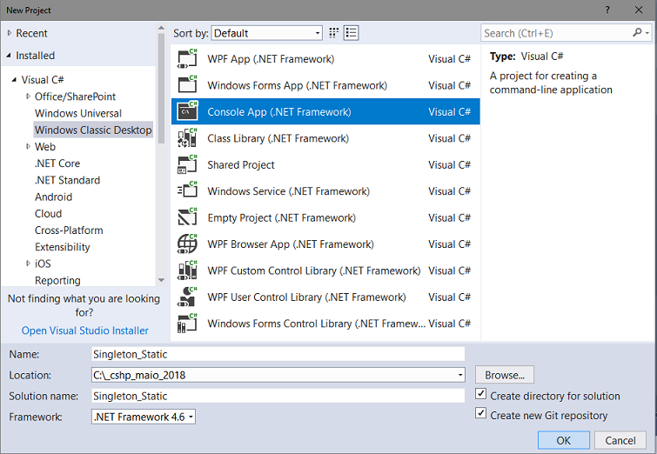The width and height of the screenshot is (657, 454).
Task: Toggle Create directory for solution checkbox
Action: (480, 394)
